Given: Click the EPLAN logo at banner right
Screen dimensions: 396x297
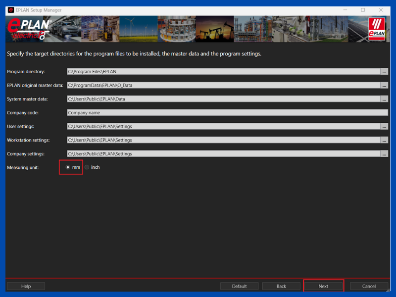Looking at the screenshot, I should [378, 28].
